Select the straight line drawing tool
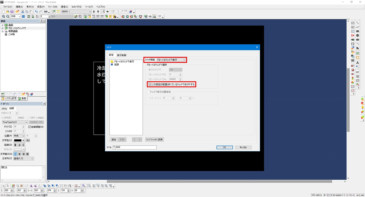The height and width of the screenshot is (197, 365). coord(357,23)
